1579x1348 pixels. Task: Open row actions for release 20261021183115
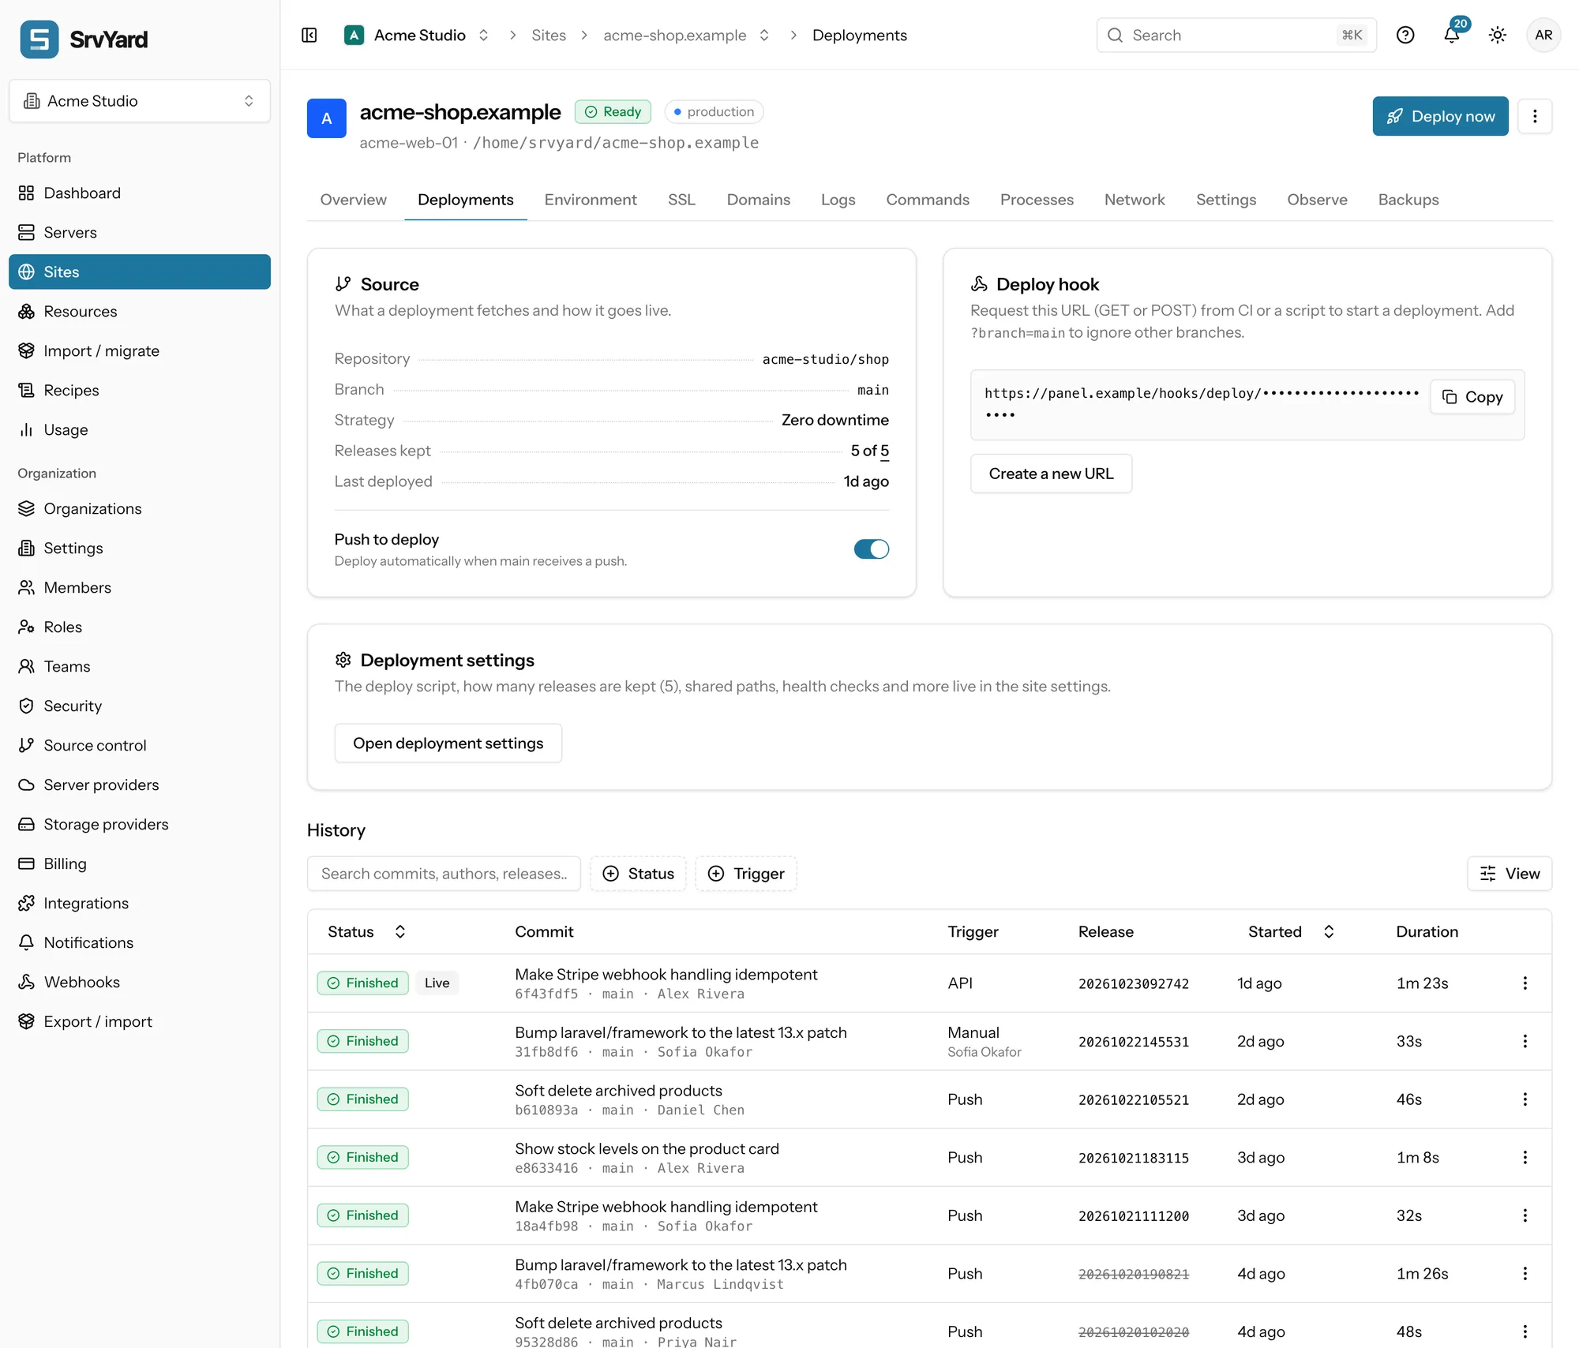coord(1525,1158)
